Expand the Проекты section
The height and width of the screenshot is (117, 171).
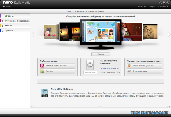click(3, 30)
